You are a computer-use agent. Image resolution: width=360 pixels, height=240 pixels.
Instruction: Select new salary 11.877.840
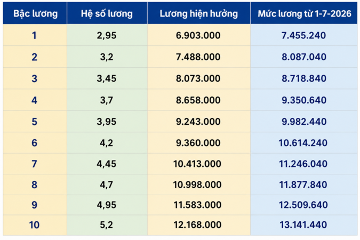pos(304,185)
